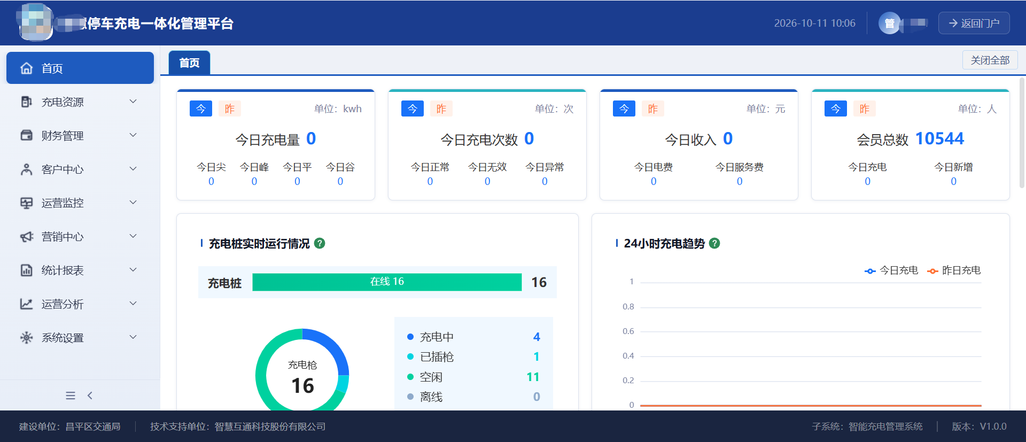
Task: Expand the 系统设置 menu chevron
Action: [x=133, y=337]
